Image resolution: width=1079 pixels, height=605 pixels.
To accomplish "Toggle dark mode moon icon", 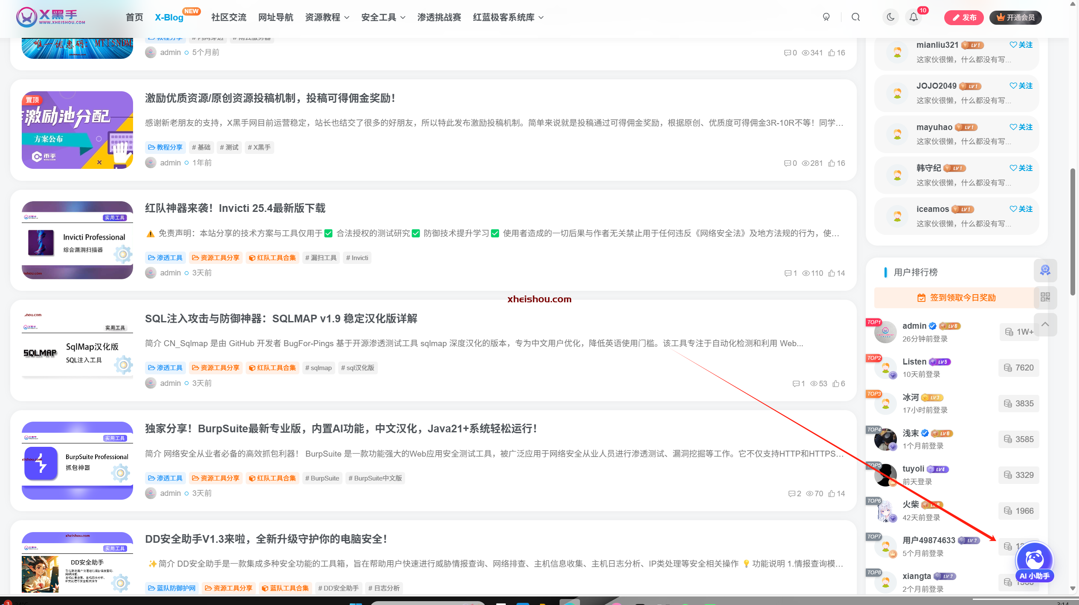I will 890,17.
